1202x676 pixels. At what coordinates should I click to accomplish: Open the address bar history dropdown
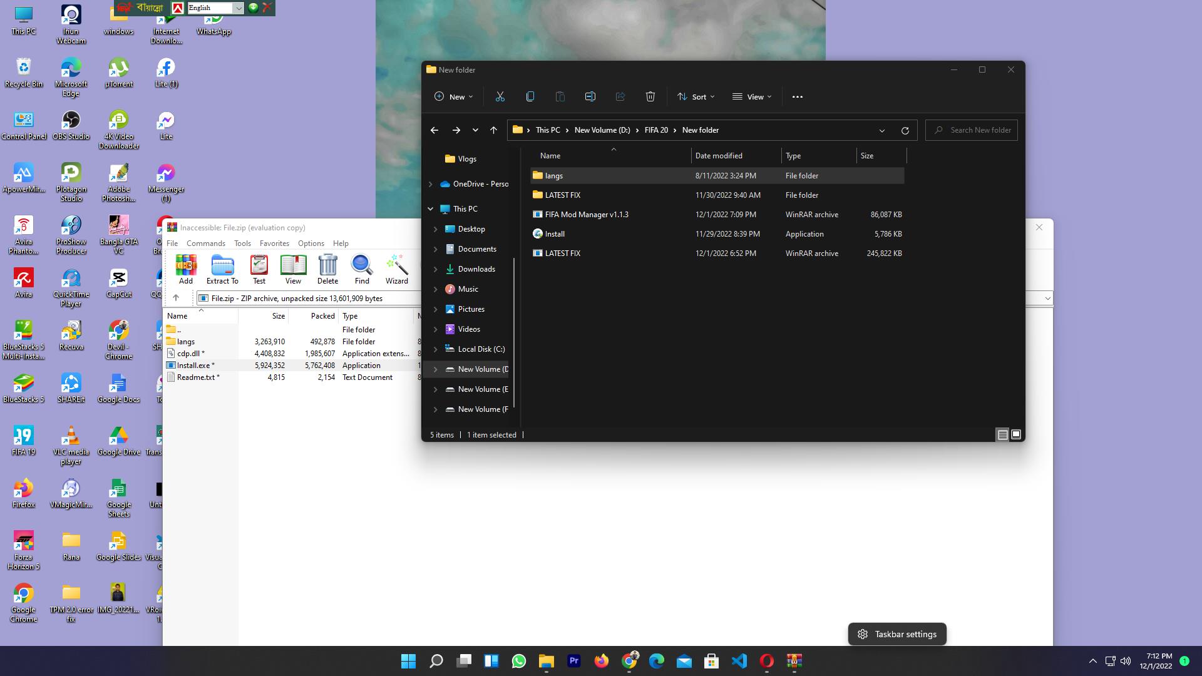click(x=881, y=130)
